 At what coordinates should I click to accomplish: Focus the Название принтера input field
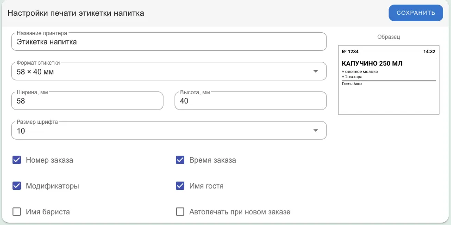[x=169, y=42]
